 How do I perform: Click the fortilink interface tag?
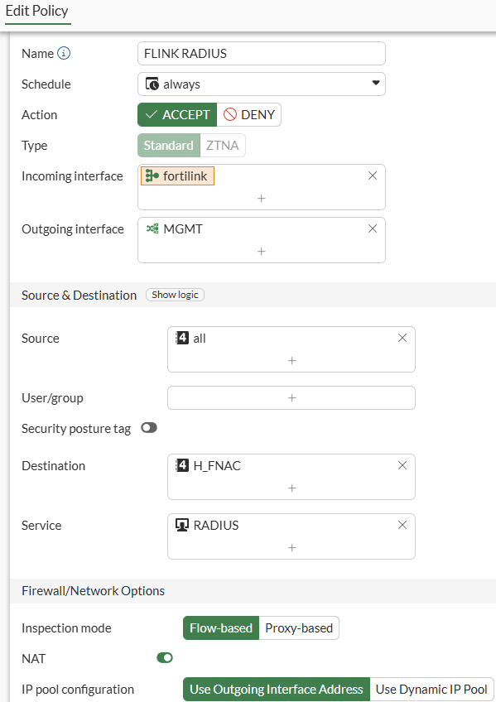[x=177, y=176]
